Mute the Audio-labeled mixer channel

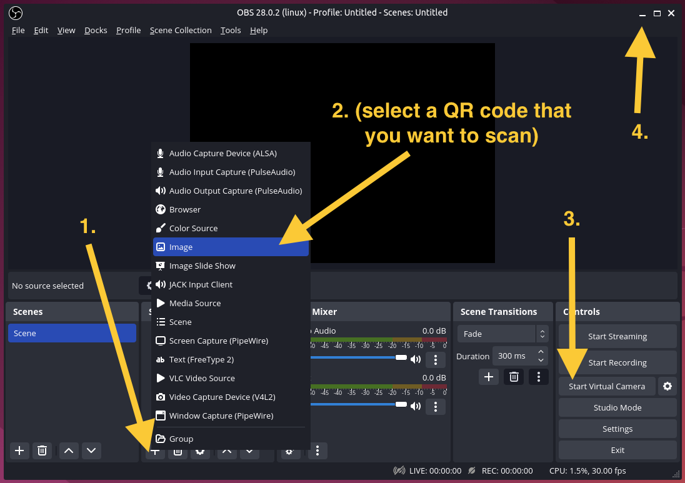416,359
